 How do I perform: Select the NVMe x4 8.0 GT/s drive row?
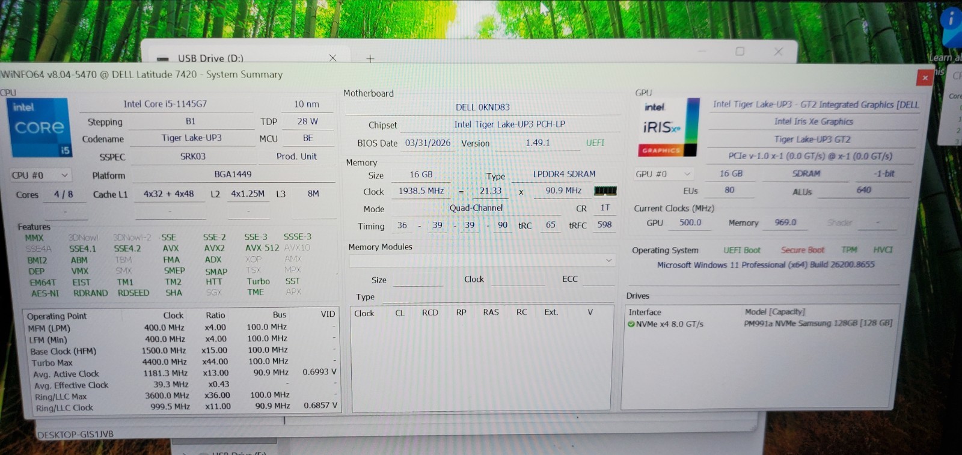(x=760, y=323)
